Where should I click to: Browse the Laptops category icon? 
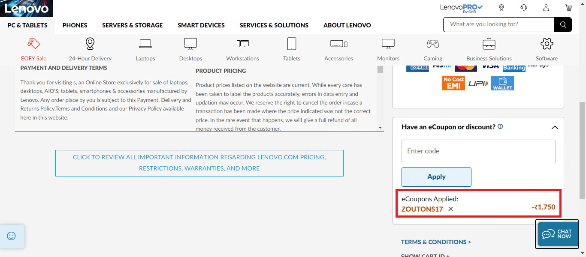pos(145,44)
